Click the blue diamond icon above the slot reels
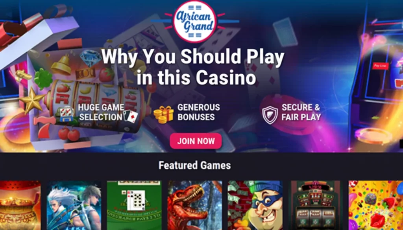Image resolution: width=403 pixels, height=230 pixels. 91,58
